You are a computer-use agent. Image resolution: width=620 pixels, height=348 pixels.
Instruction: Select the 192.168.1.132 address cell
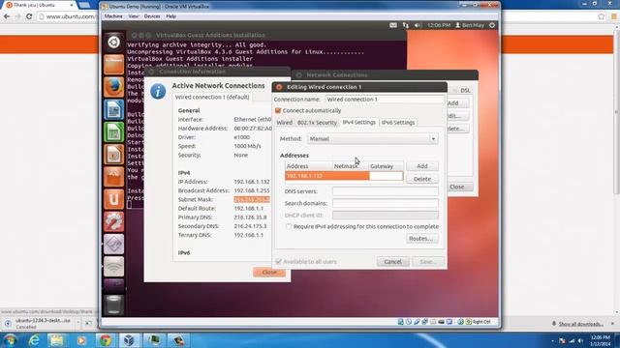coord(308,176)
